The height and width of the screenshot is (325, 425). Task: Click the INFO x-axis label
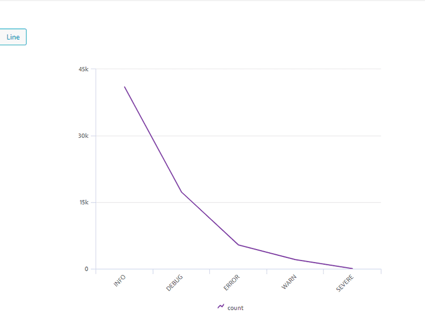[x=120, y=280]
